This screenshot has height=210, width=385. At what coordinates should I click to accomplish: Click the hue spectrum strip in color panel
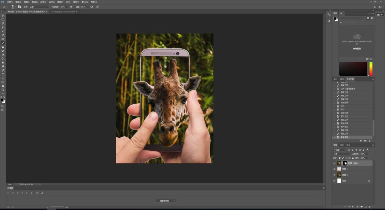click(x=371, y=69)
